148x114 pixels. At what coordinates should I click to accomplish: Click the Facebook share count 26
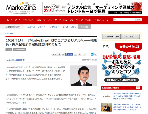[75, 54]
